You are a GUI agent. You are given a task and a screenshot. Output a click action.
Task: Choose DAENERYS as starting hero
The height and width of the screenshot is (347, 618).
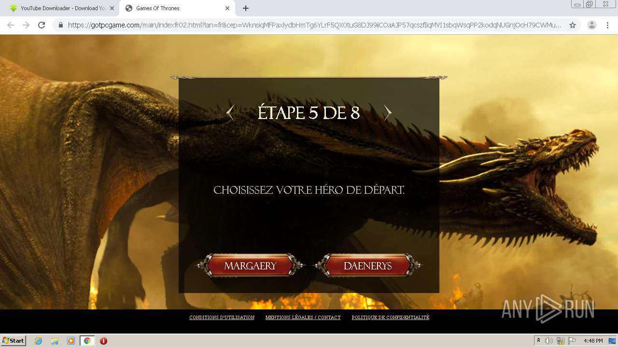pyautogui.click(x=367, y=266)
